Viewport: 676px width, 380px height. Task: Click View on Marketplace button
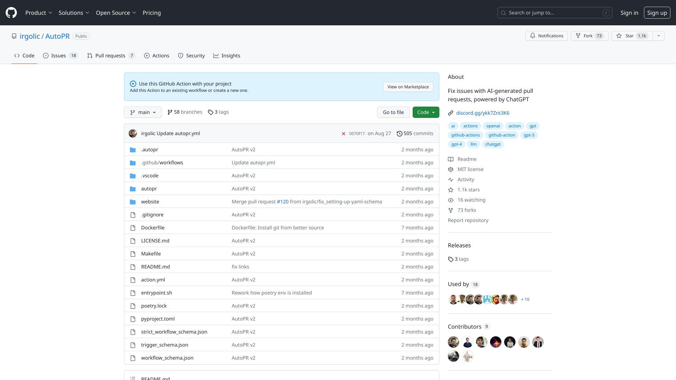pos(408,86)
